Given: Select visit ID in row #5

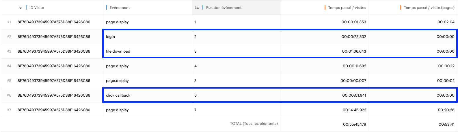Looking at the screenshot, I should pyautogui.click(x=54, y=81).
